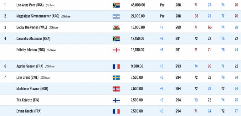The image size is (241, 116).
Task: Click the French flag beside Emma Grechi
Action: tap(116, 111)
